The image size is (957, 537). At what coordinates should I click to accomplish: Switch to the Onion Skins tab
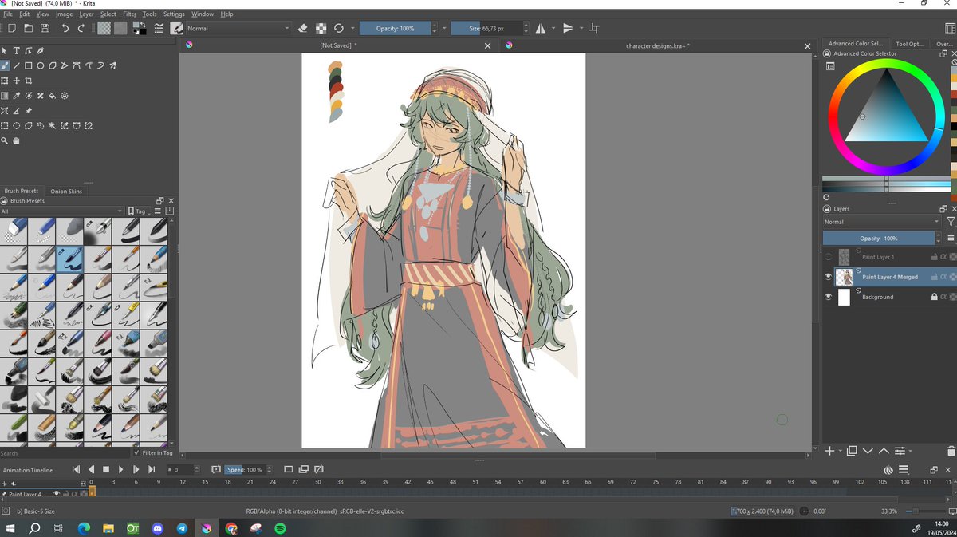tap(65, 191)
